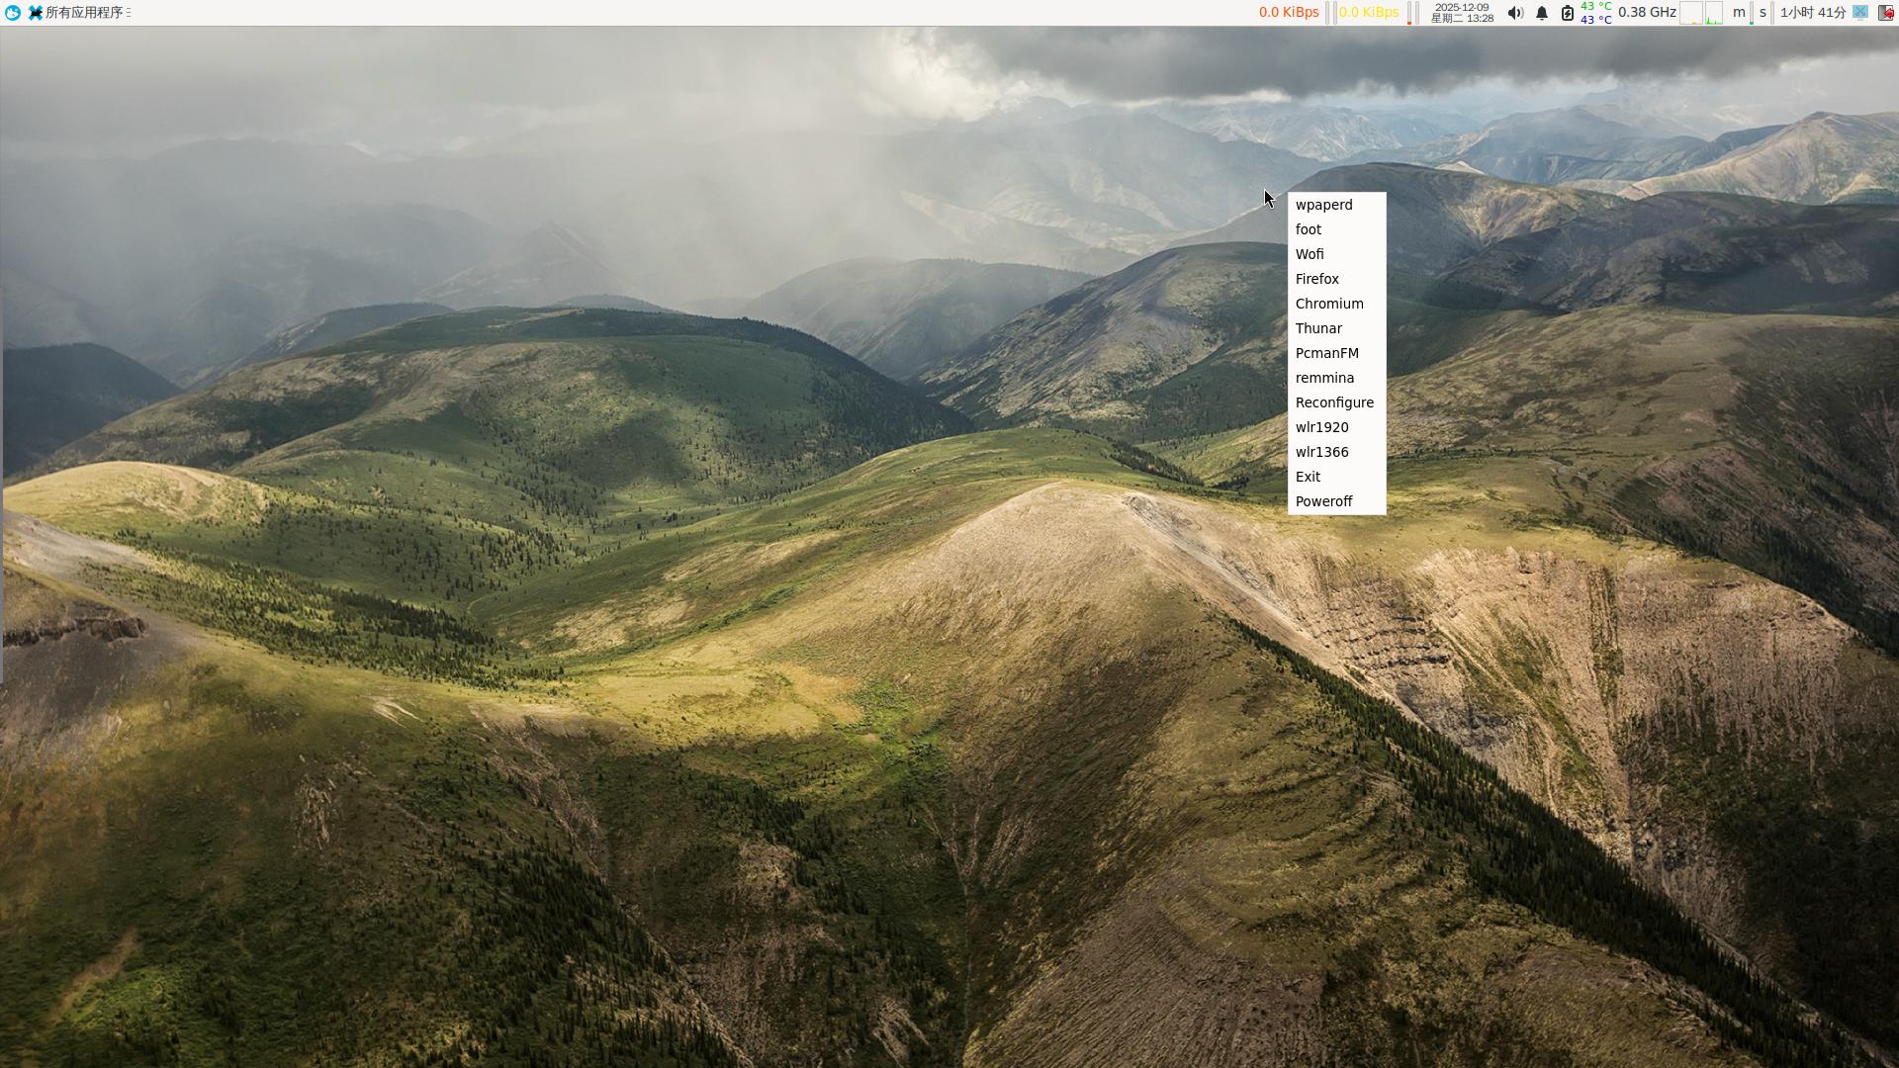Choose wlr1920 resolution menu entry
Screen dimensions: 1899x1068
click(1321, 427)
